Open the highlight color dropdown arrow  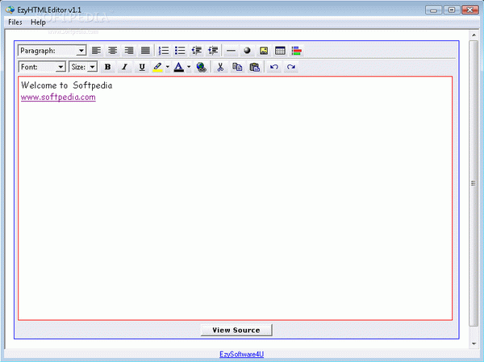[168, 67]
